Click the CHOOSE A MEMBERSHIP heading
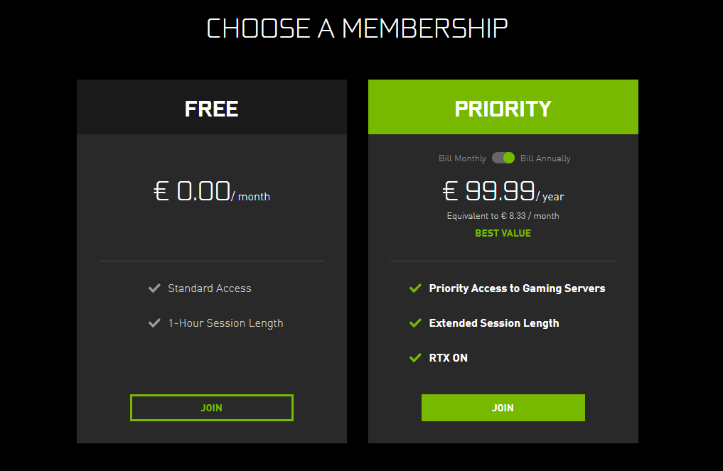This screenshot has width=723, height=471. [357, 28]
